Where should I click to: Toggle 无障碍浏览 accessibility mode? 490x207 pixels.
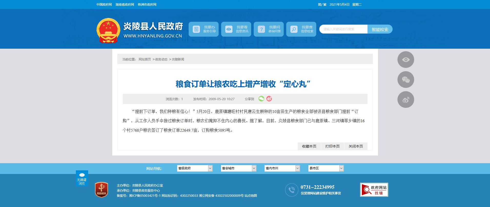pos(82,178)
